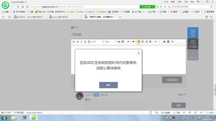
Task: Click the browser home icon
Action: 23,7
